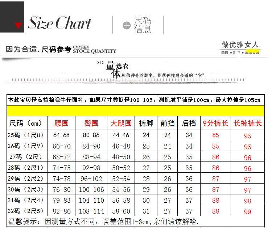
Task: Click the red down-triangle beside Size Chart
Action: 18,26
